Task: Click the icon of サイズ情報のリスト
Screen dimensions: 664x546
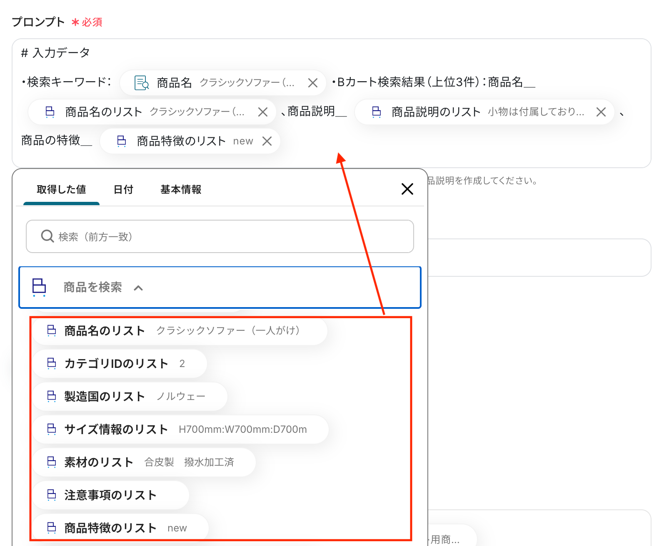Action: tap(52, 429)
